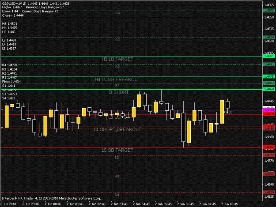Viewport: 276px width, 207px height.
Task: Click the S4 1.433 value text
Action: (9, 98)
